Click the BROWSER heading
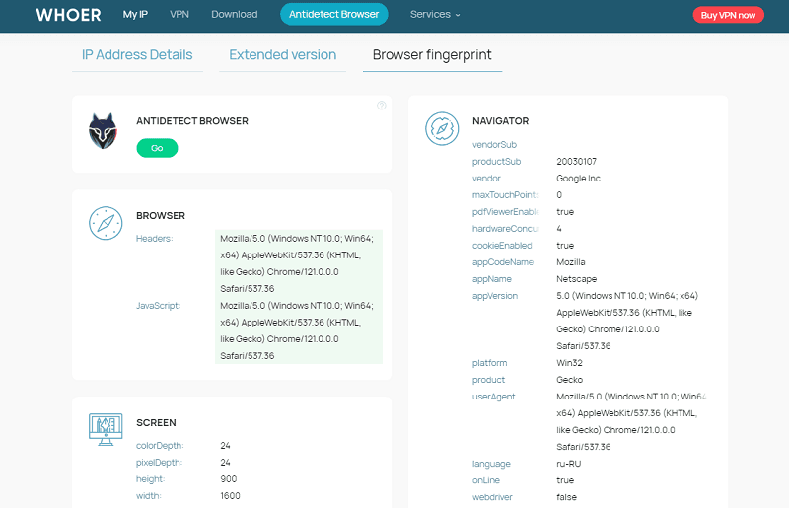Screen dimensions: 789x508 (x=161, y=215)
